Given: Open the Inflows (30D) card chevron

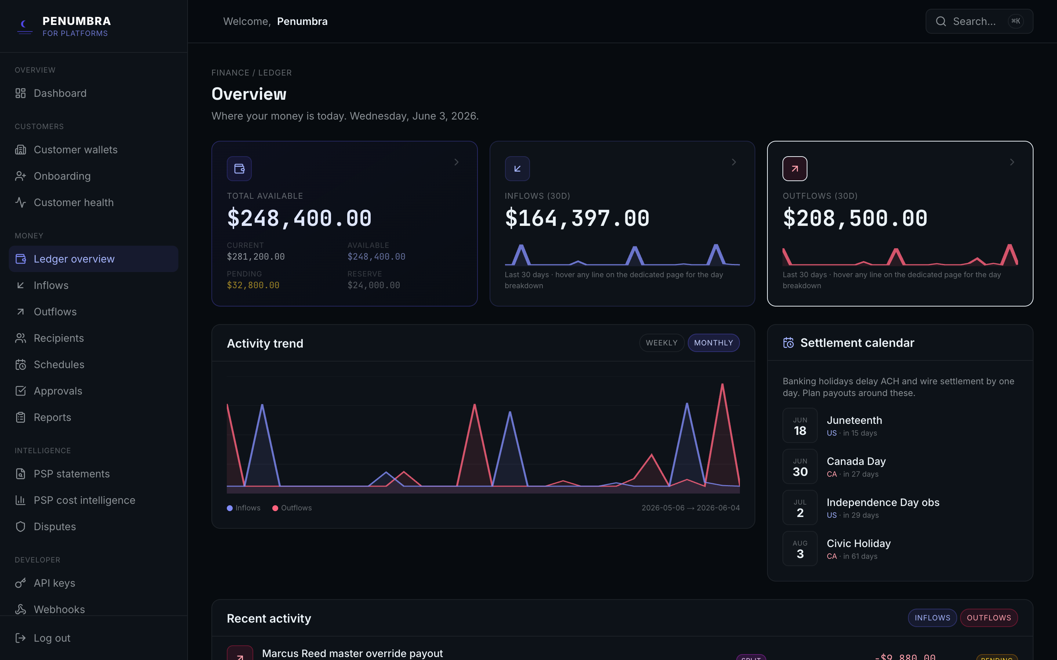Looking at the screenshot, I should coord(734,162).
